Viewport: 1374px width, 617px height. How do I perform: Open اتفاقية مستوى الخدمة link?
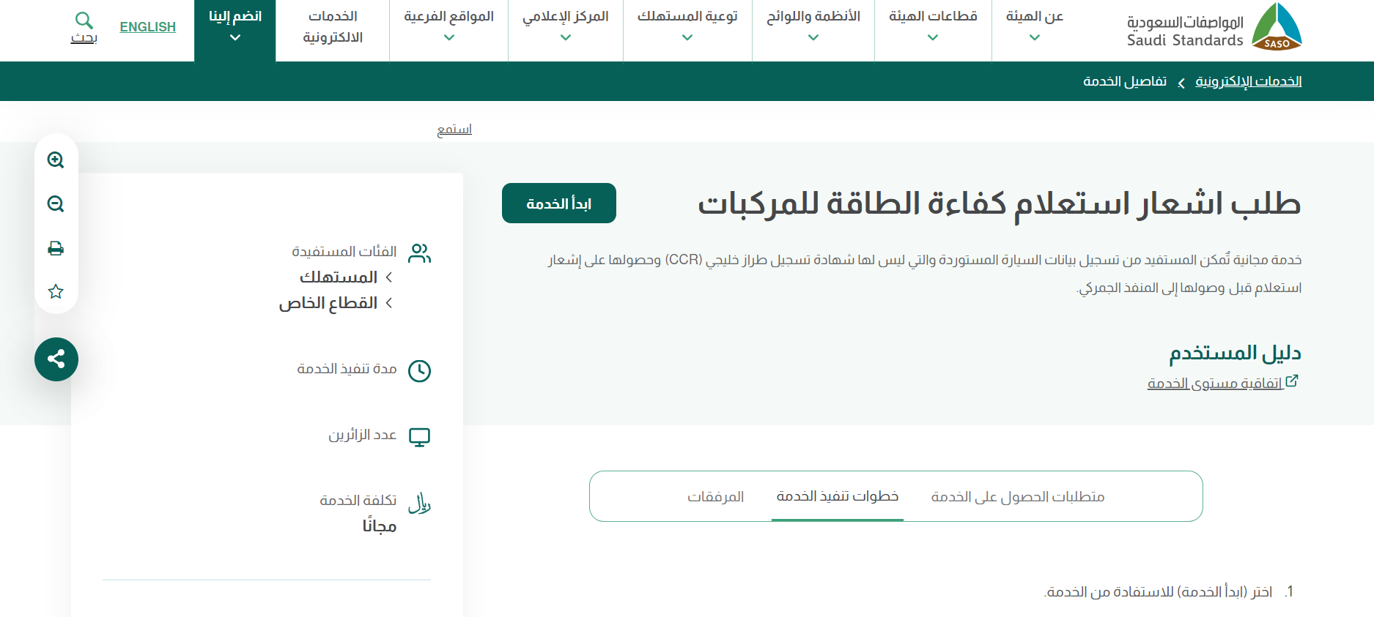click(x=1216, y=383)
